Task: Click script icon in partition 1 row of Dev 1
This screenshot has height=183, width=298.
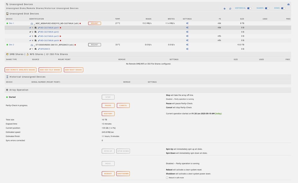Action: tap(35, 28)
